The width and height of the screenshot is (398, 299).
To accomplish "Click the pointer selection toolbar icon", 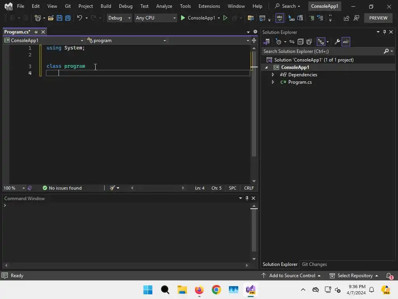I will 292,18.
